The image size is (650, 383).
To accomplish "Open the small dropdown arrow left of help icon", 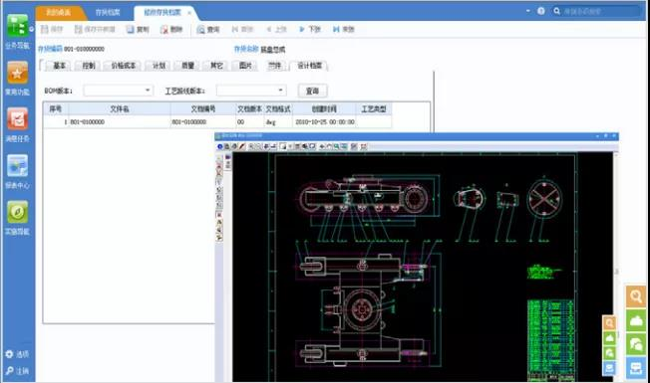I will coord(527,11).
